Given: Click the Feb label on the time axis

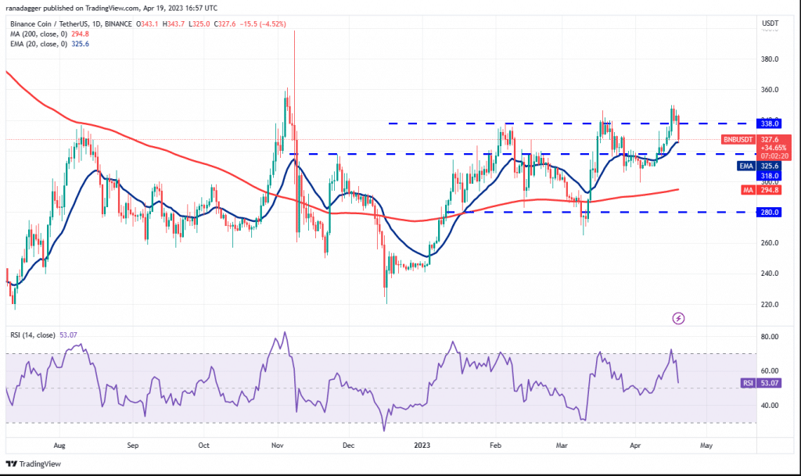Looking at the screenshot, I should click(x=495, y=446).
